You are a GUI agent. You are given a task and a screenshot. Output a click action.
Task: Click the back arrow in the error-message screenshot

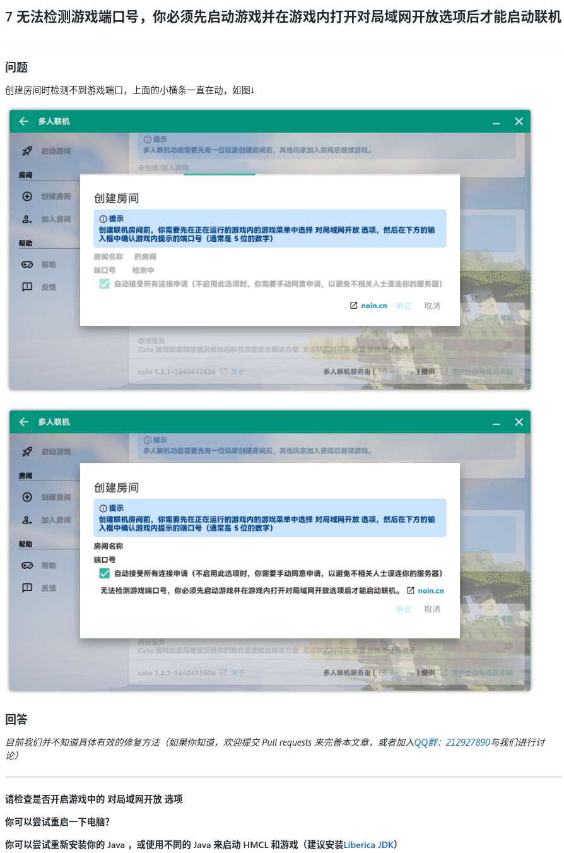coord(24,422)
